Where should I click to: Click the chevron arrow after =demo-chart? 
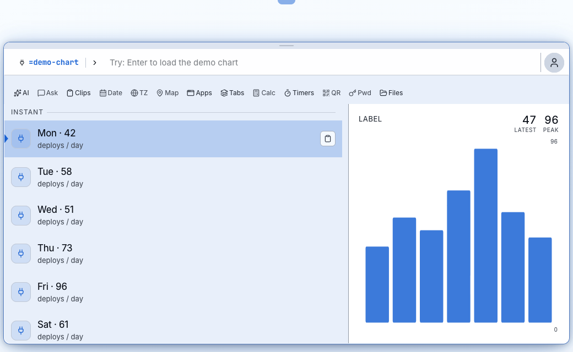click(95, 63)
